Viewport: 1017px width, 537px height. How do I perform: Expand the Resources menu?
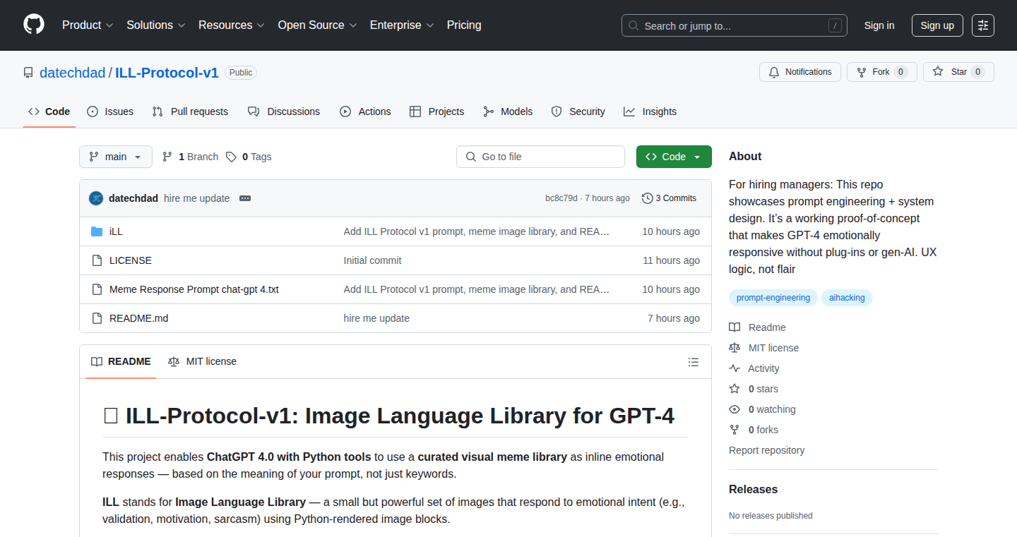[x=232, y=25]
